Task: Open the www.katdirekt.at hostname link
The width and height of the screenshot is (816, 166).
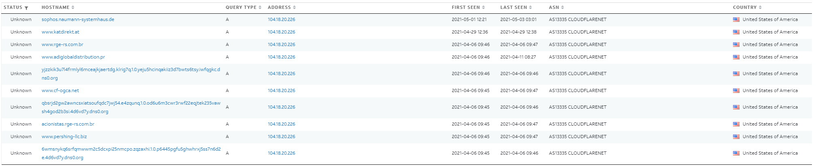Action: click(60, 32)
